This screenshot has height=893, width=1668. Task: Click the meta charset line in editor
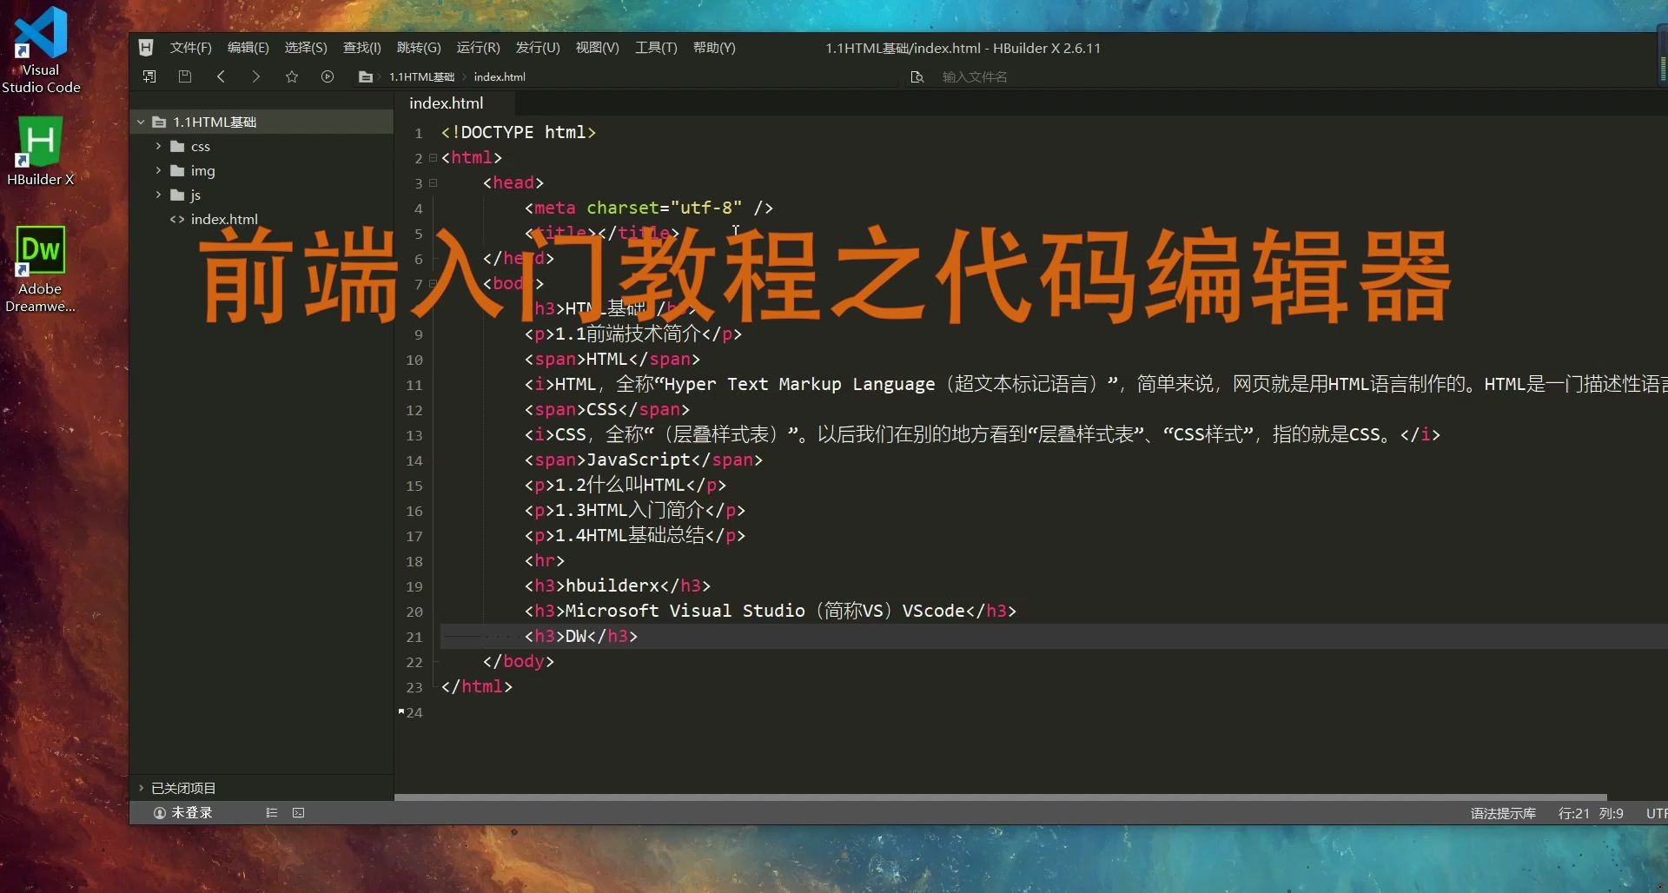tap(648, 208)
